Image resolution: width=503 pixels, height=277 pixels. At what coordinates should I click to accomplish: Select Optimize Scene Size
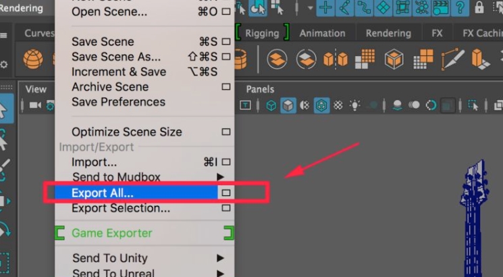point(127,132)
